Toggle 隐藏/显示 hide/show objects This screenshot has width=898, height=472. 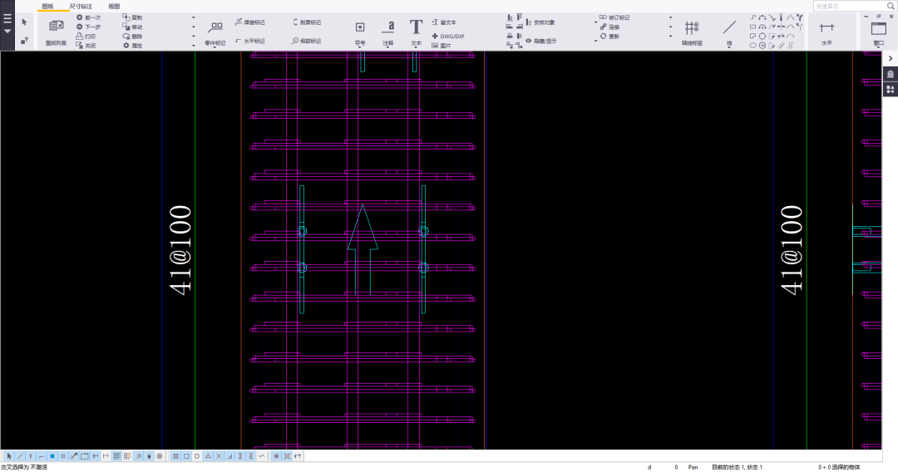point(540,41)
